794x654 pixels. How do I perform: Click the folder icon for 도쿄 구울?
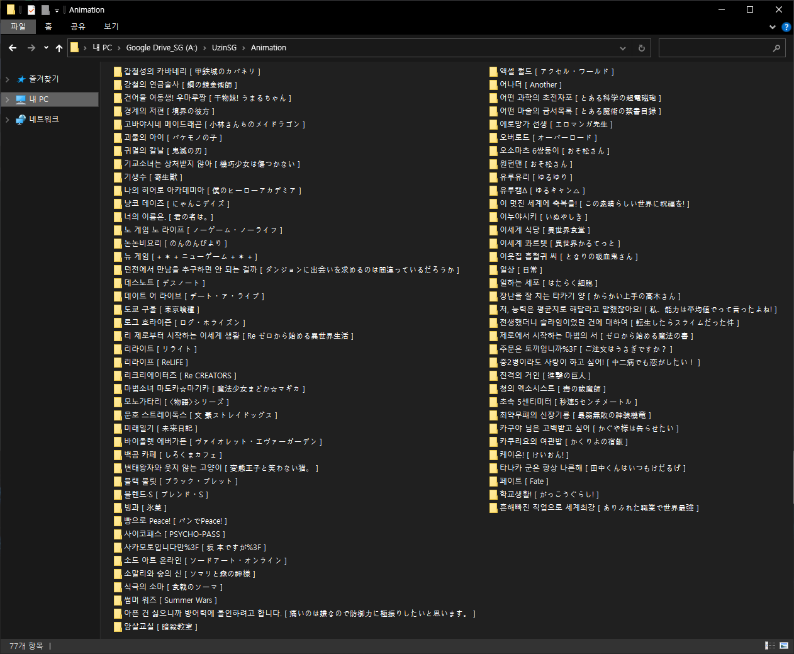pyautogui.click(x=118, y=310)
